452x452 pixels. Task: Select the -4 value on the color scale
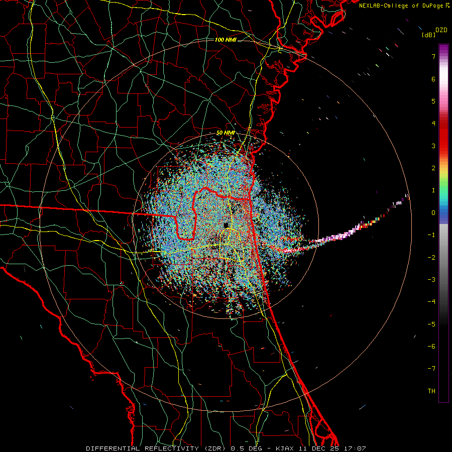[431, 301]
